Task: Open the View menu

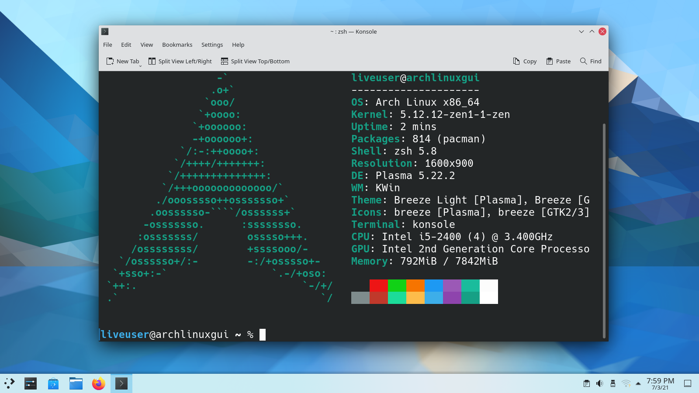Action: point(147,45)
